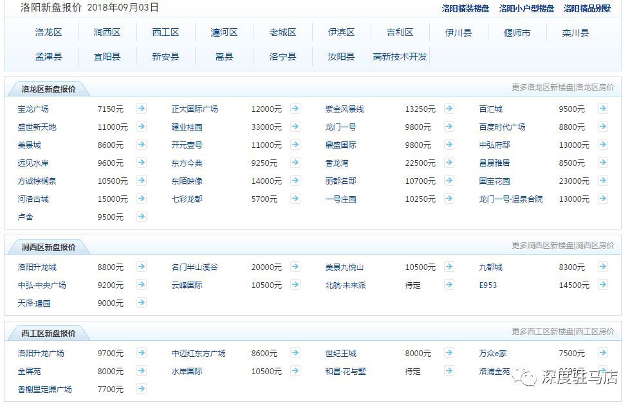This screenshot has height=405, width=639.
Task: Open details arrow next to 紫金风景线
Action: point(449,109)
